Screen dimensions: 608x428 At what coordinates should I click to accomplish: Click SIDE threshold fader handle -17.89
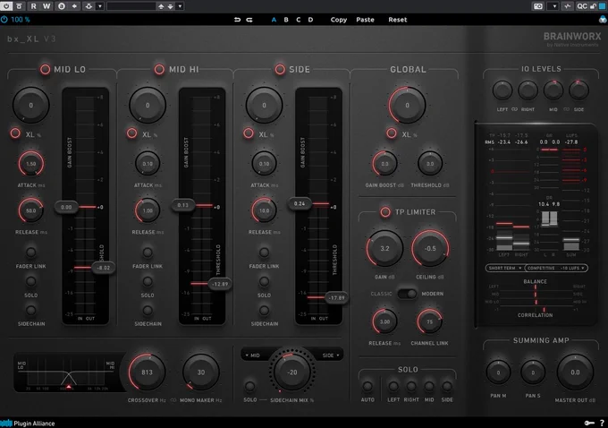pyautogui.click(x=336, y=298)
